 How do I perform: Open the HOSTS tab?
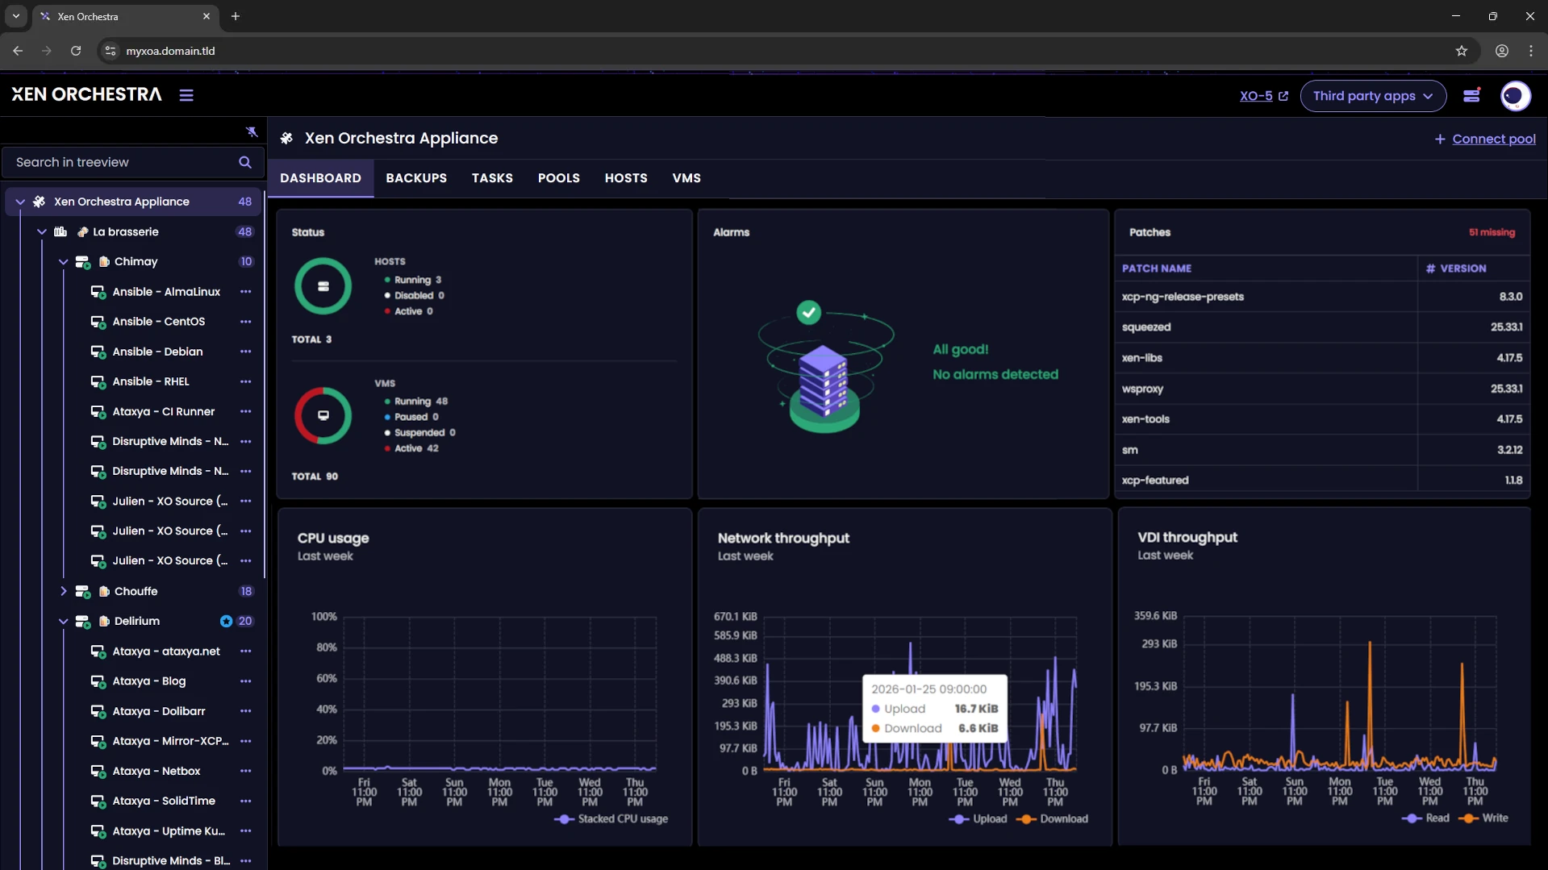coord(625,177)
